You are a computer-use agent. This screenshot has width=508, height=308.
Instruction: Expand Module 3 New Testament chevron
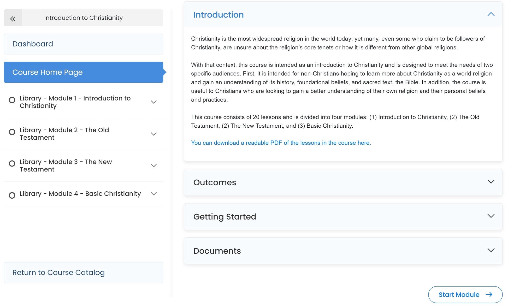(x=154, y=165)
